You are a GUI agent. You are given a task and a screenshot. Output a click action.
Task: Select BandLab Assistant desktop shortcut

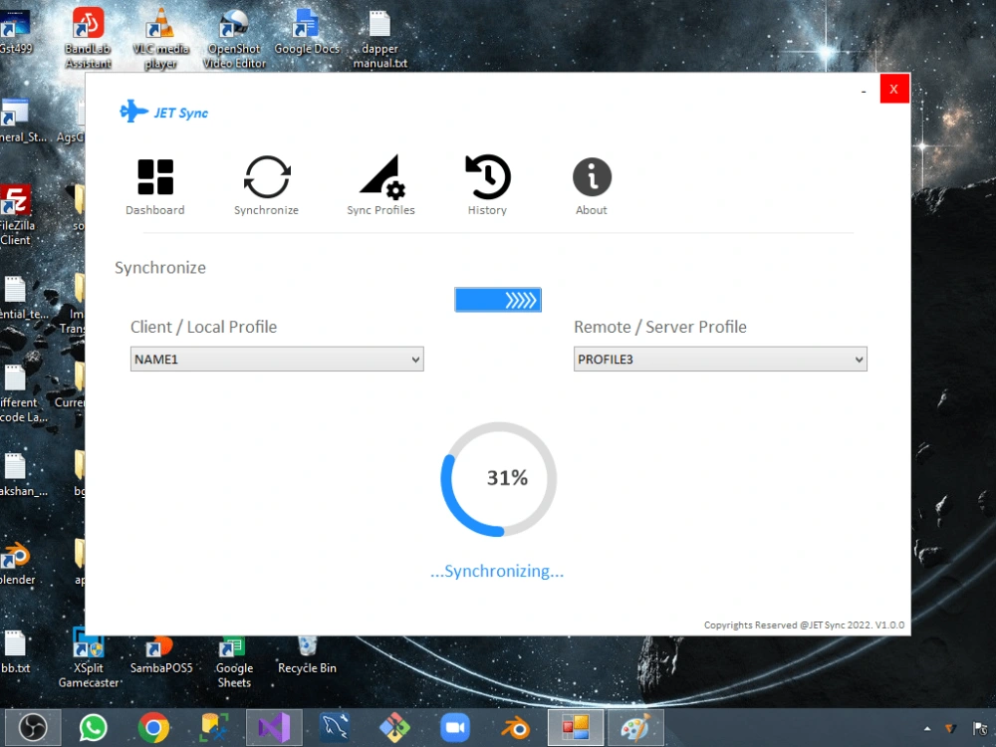coord(88,38)
